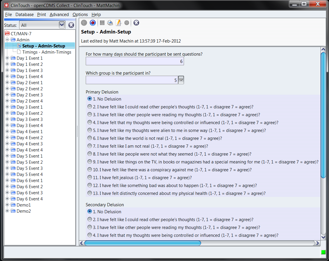Choose Primary Delusion option 11 felt jealous

(90, 178)
